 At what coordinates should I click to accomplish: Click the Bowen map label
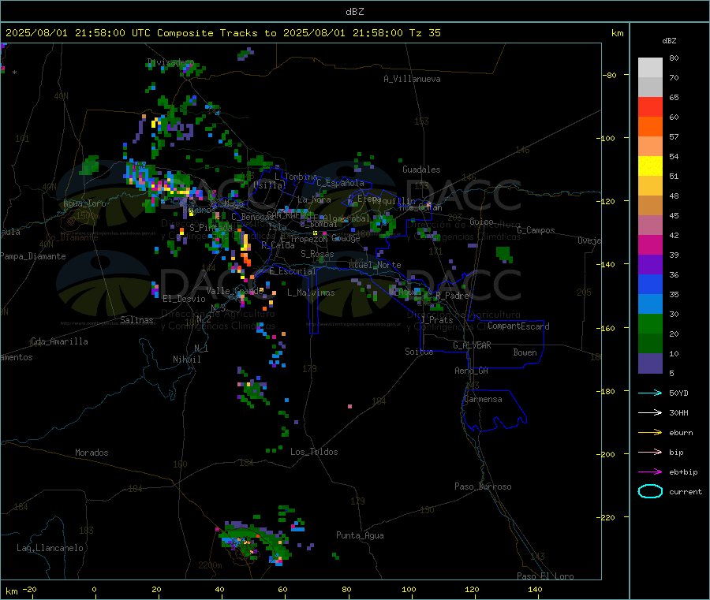click(x=525, y=352)
